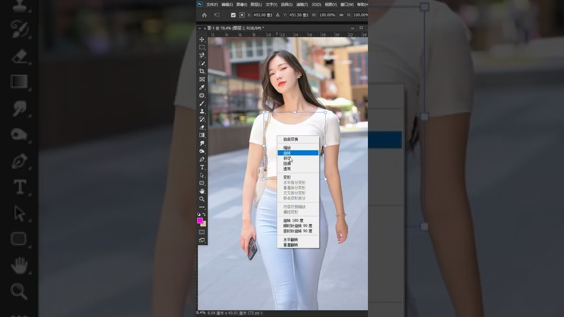
Task: Select the Hand tool
Action: [x=202, y=191]
